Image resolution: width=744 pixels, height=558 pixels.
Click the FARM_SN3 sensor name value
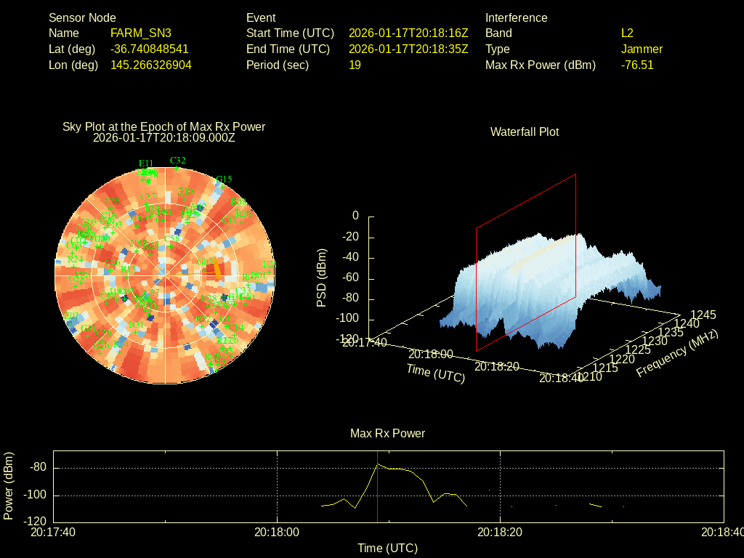click(x=141, y=33)
